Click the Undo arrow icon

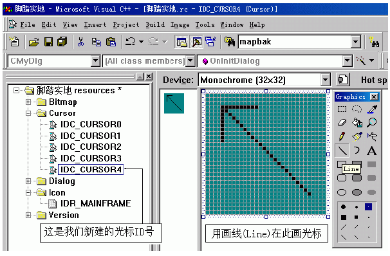pyautogui.click(x=130, y=42)
